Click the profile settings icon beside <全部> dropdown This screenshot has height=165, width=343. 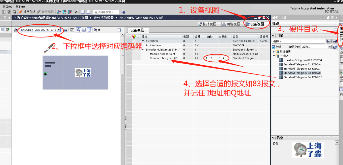click(335, 47)
